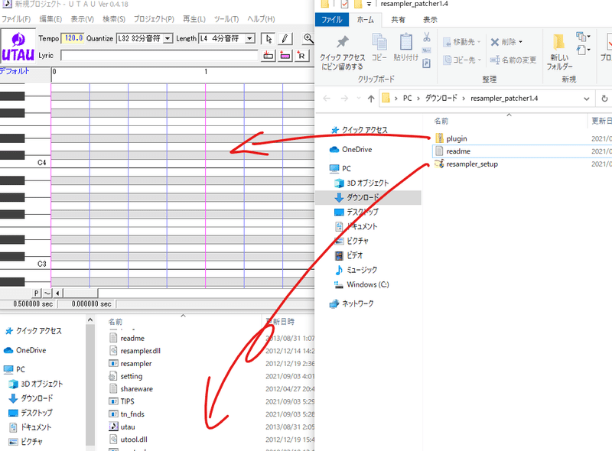This screenshot has height=451, width=612.
Task: Open the 編集(E) menu in UTAU
Action: click(x=50, y=18)
